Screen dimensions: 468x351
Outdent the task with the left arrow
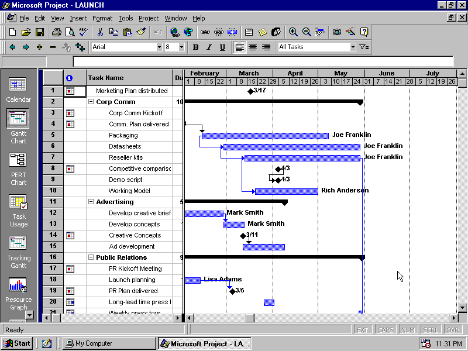[x=12, y=47]
